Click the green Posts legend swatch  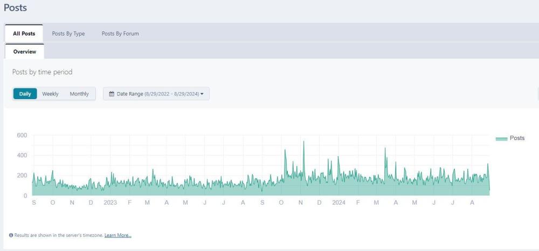click(x=501, y=138)
